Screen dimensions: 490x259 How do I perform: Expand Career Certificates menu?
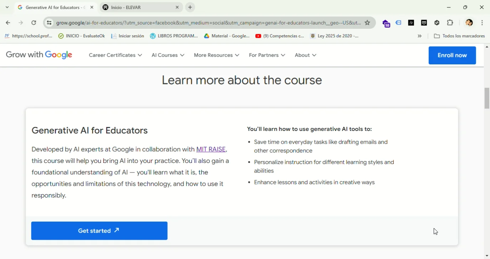tap(115, 55)
